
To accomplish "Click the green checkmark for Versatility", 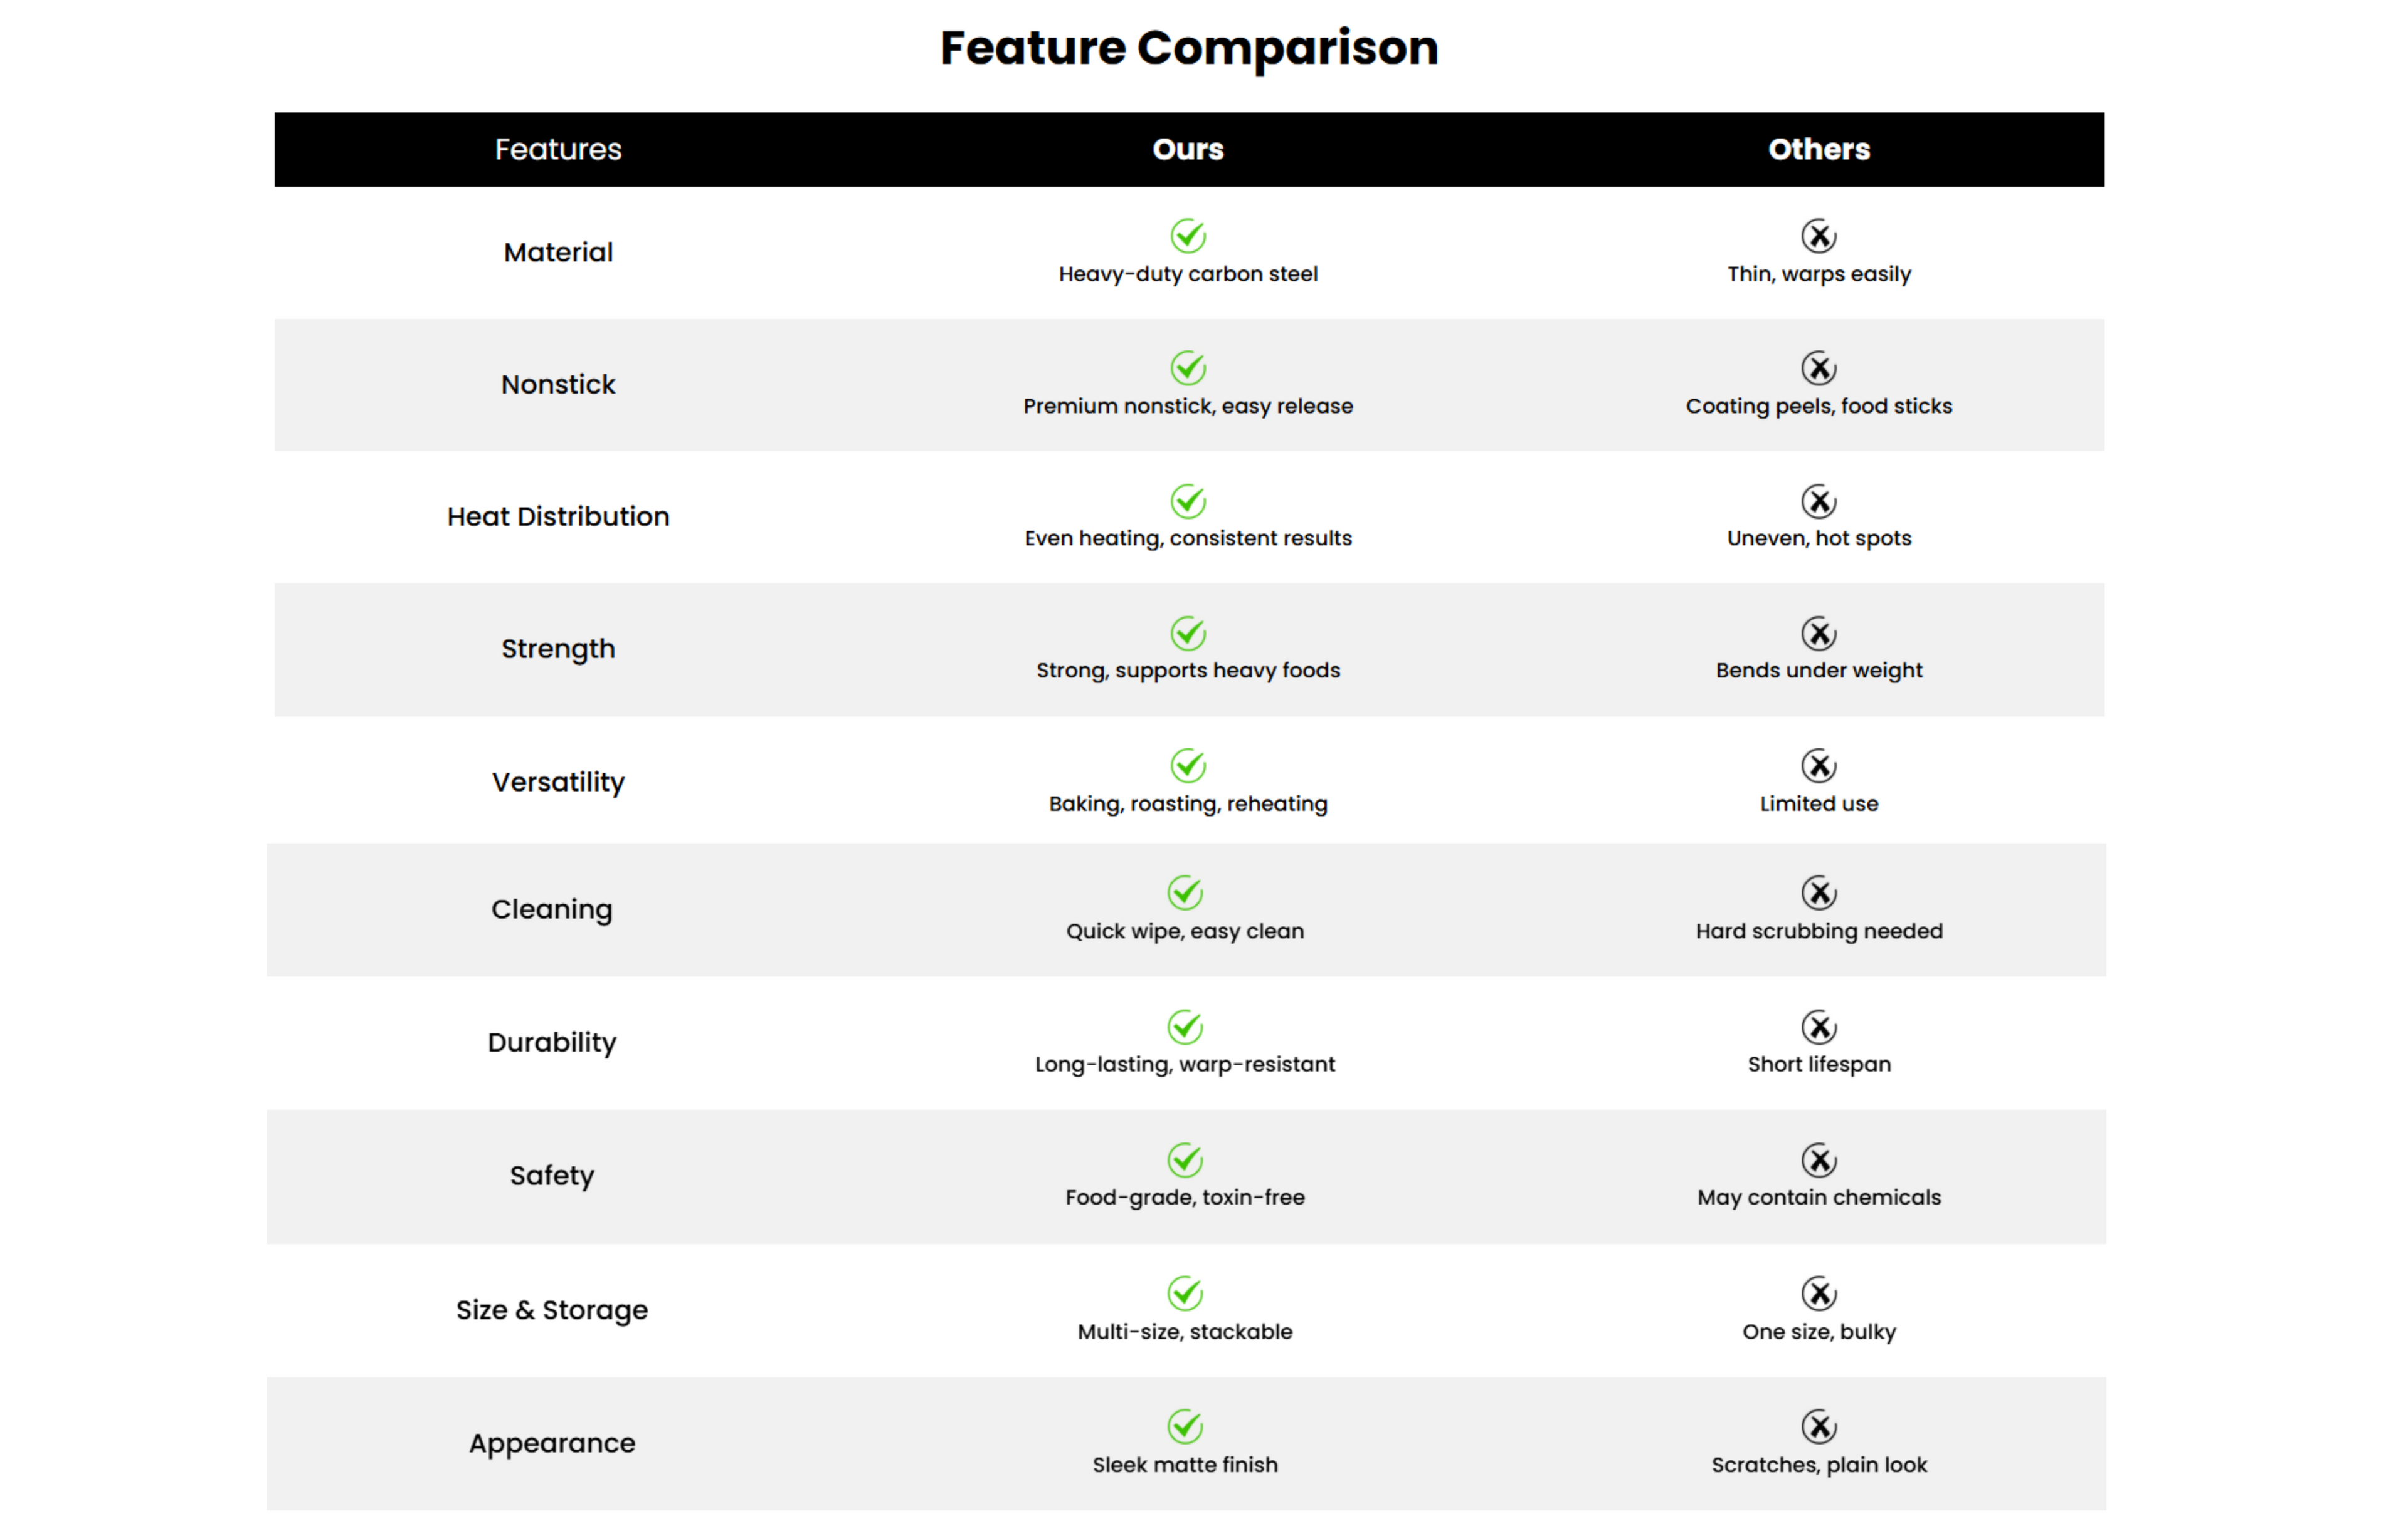I will (1188, 766).
